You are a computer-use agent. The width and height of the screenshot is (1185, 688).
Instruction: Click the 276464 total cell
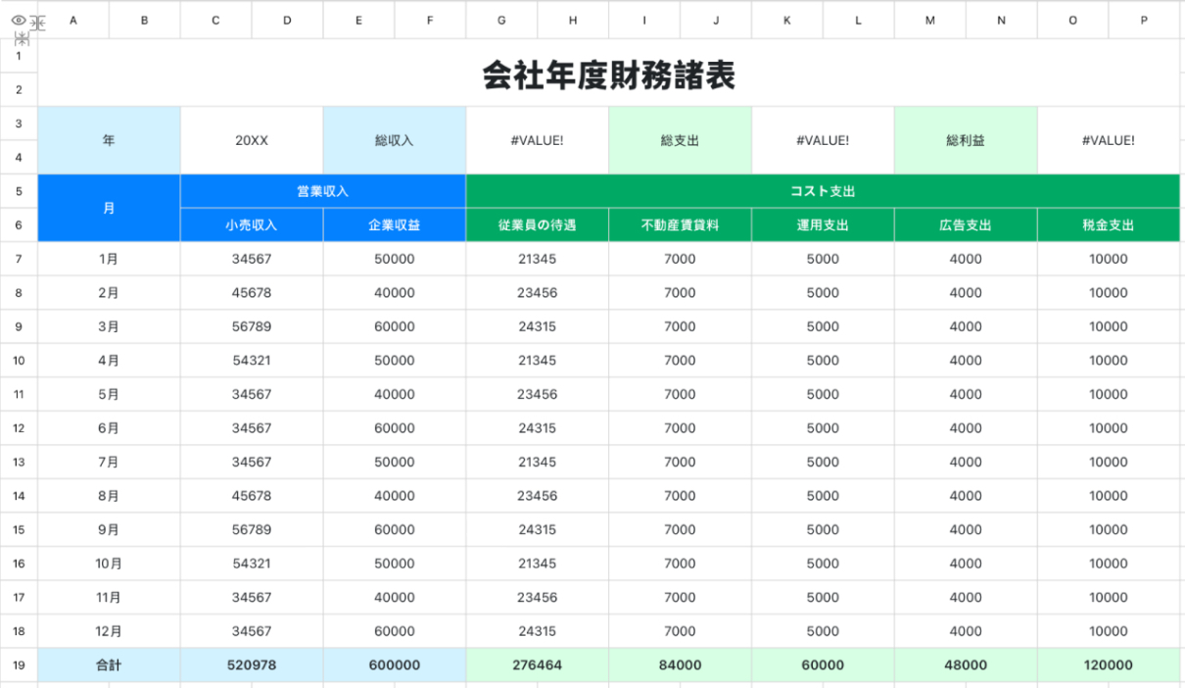pos(538,664)
